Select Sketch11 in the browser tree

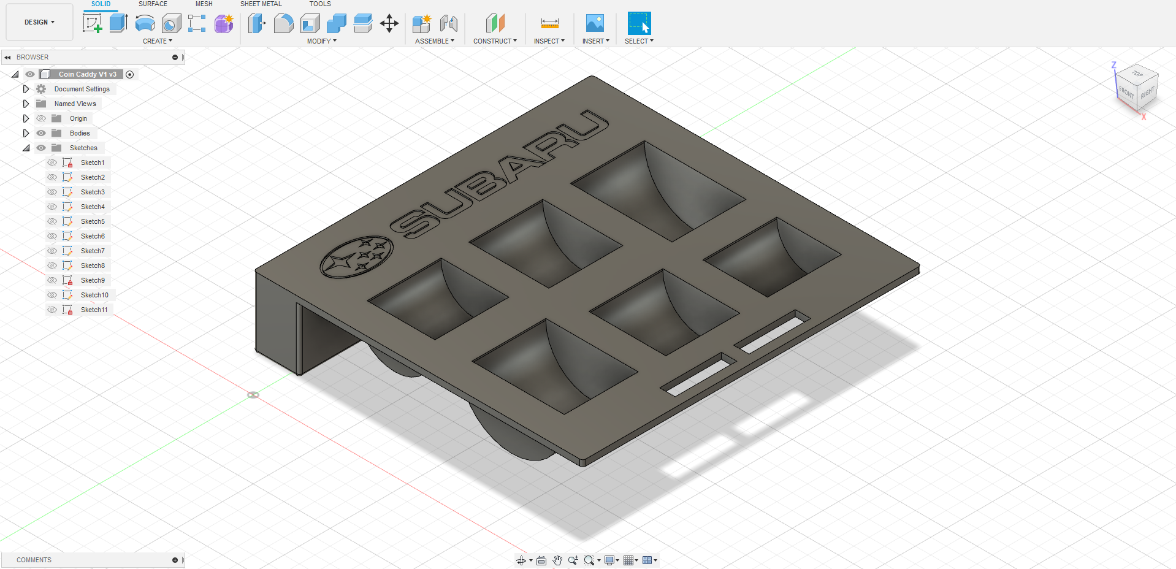coord(94,310)
